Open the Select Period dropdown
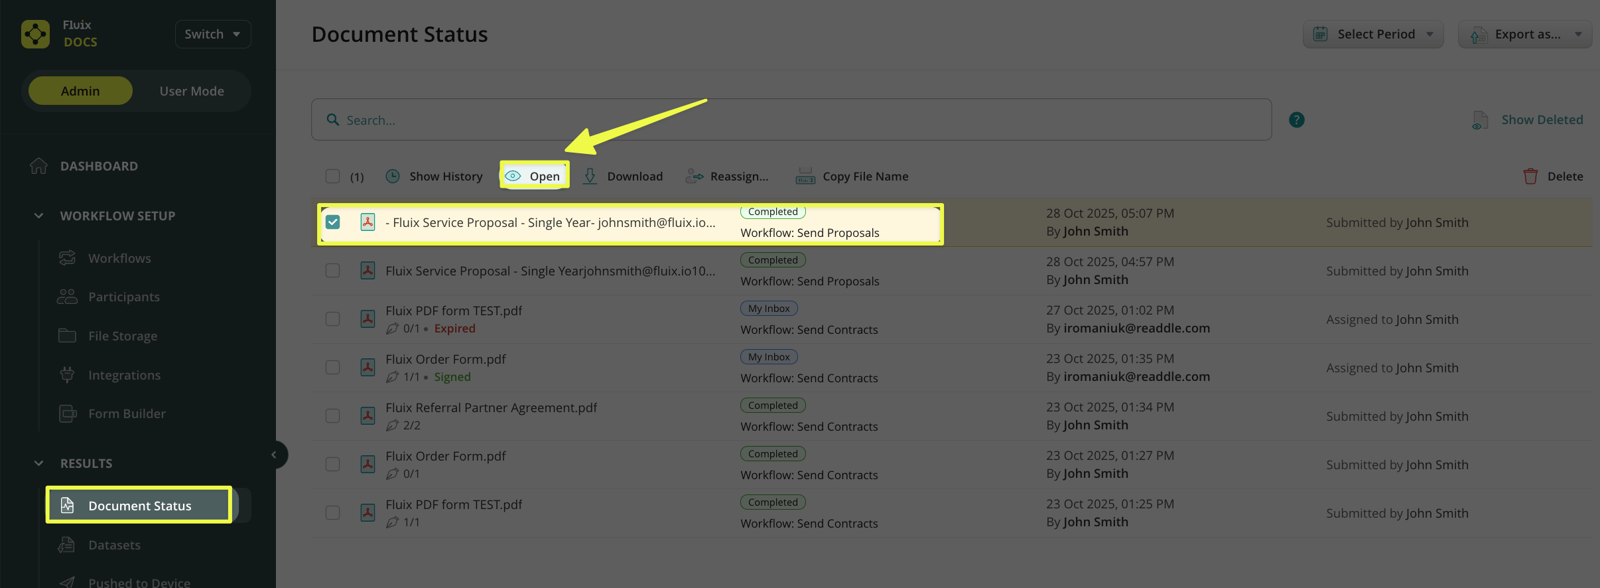The width and height of the screenshot is (1600, 588). point(1373,35)
